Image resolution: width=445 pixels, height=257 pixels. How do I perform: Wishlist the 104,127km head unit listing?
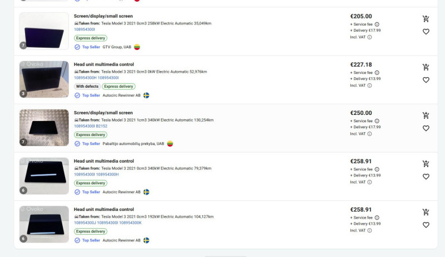[426, 225]
